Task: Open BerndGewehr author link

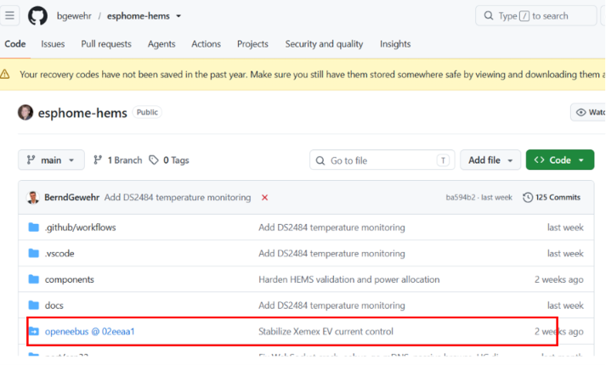Action: [x=71, y=198]
